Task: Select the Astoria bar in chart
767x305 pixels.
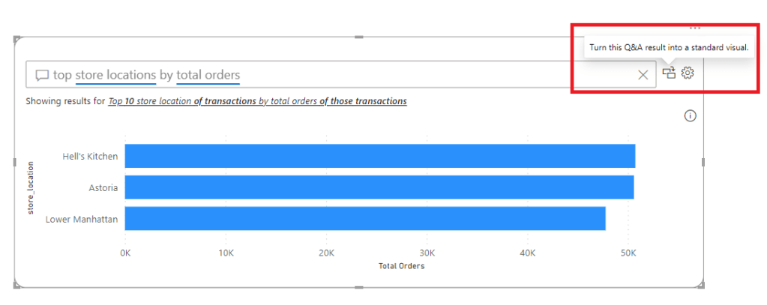Action: pyautogui.click(x=379, y=187)
